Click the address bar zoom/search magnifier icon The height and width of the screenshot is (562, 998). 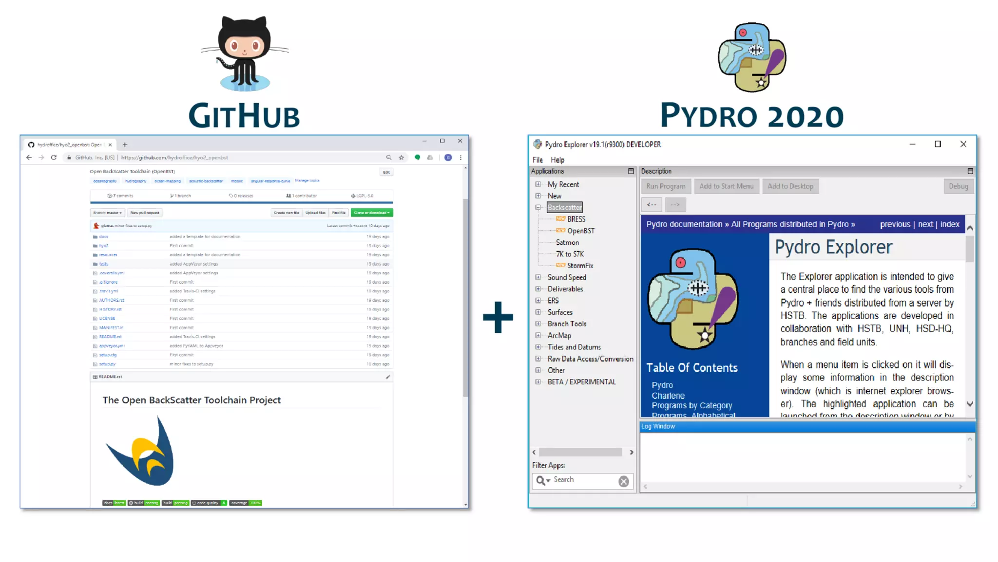coord(389,158)
